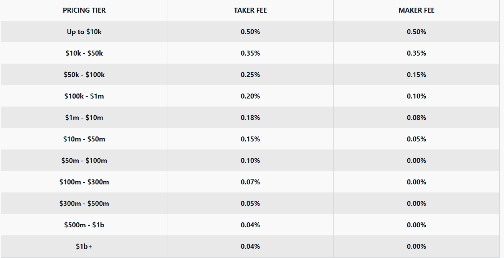
Task: Click the 0.25% taker fee value
Action: (250, 75)
